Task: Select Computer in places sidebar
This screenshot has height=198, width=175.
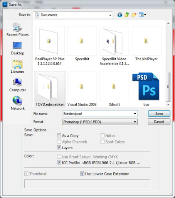Action: 17,85
